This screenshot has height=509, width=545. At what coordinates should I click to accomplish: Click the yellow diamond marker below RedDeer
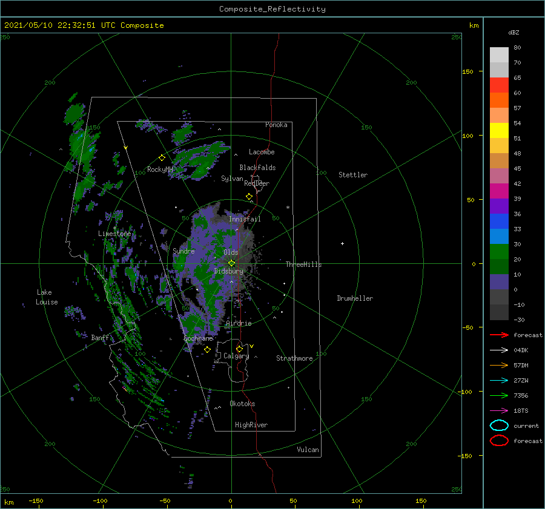pyautogui.click(x=249, y=197)
